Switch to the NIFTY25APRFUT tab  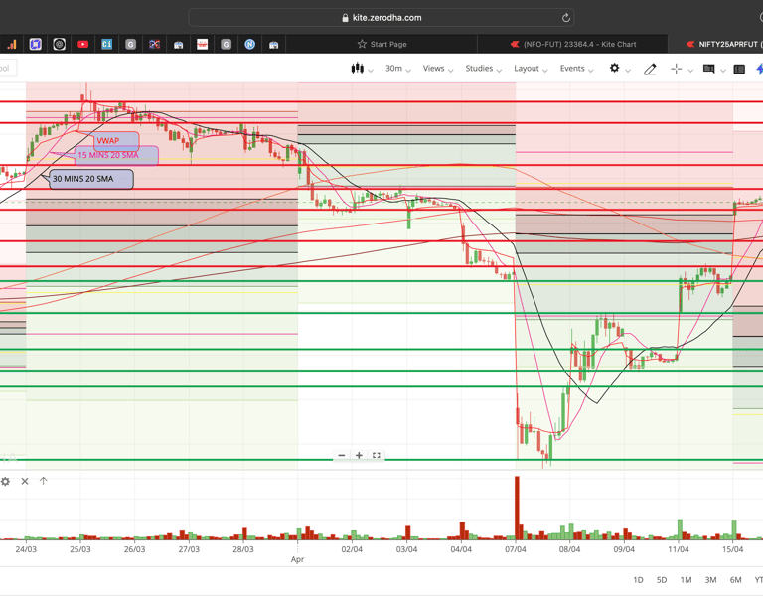coord(715,44)
